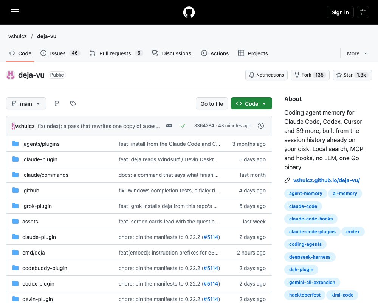The height and width of the screenshot is (303, 378).
Task: Open Notifications bell button
Action: pos(266,75)
